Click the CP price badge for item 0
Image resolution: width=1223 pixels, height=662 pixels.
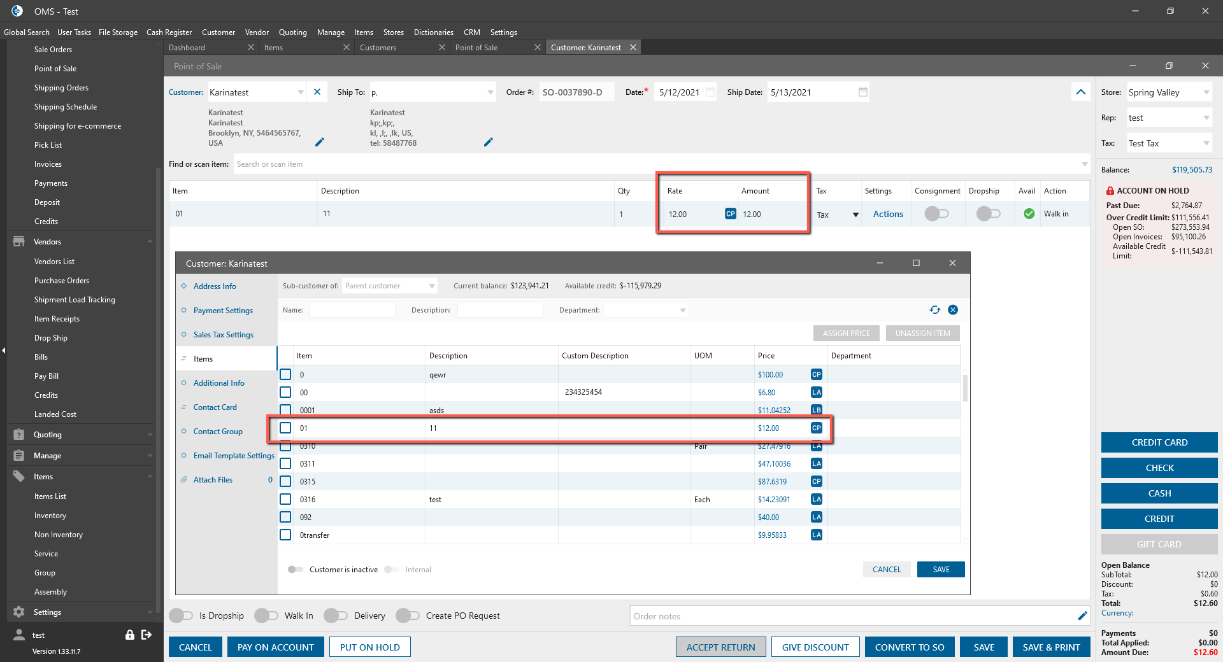[x=816, y=375]
